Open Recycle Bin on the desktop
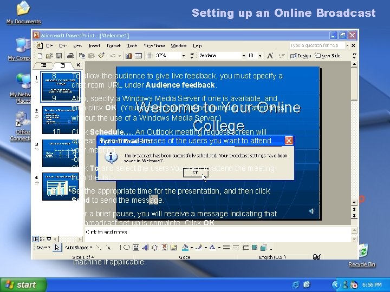The width and height of the screenshot is (390, 292). coord(362,255)
